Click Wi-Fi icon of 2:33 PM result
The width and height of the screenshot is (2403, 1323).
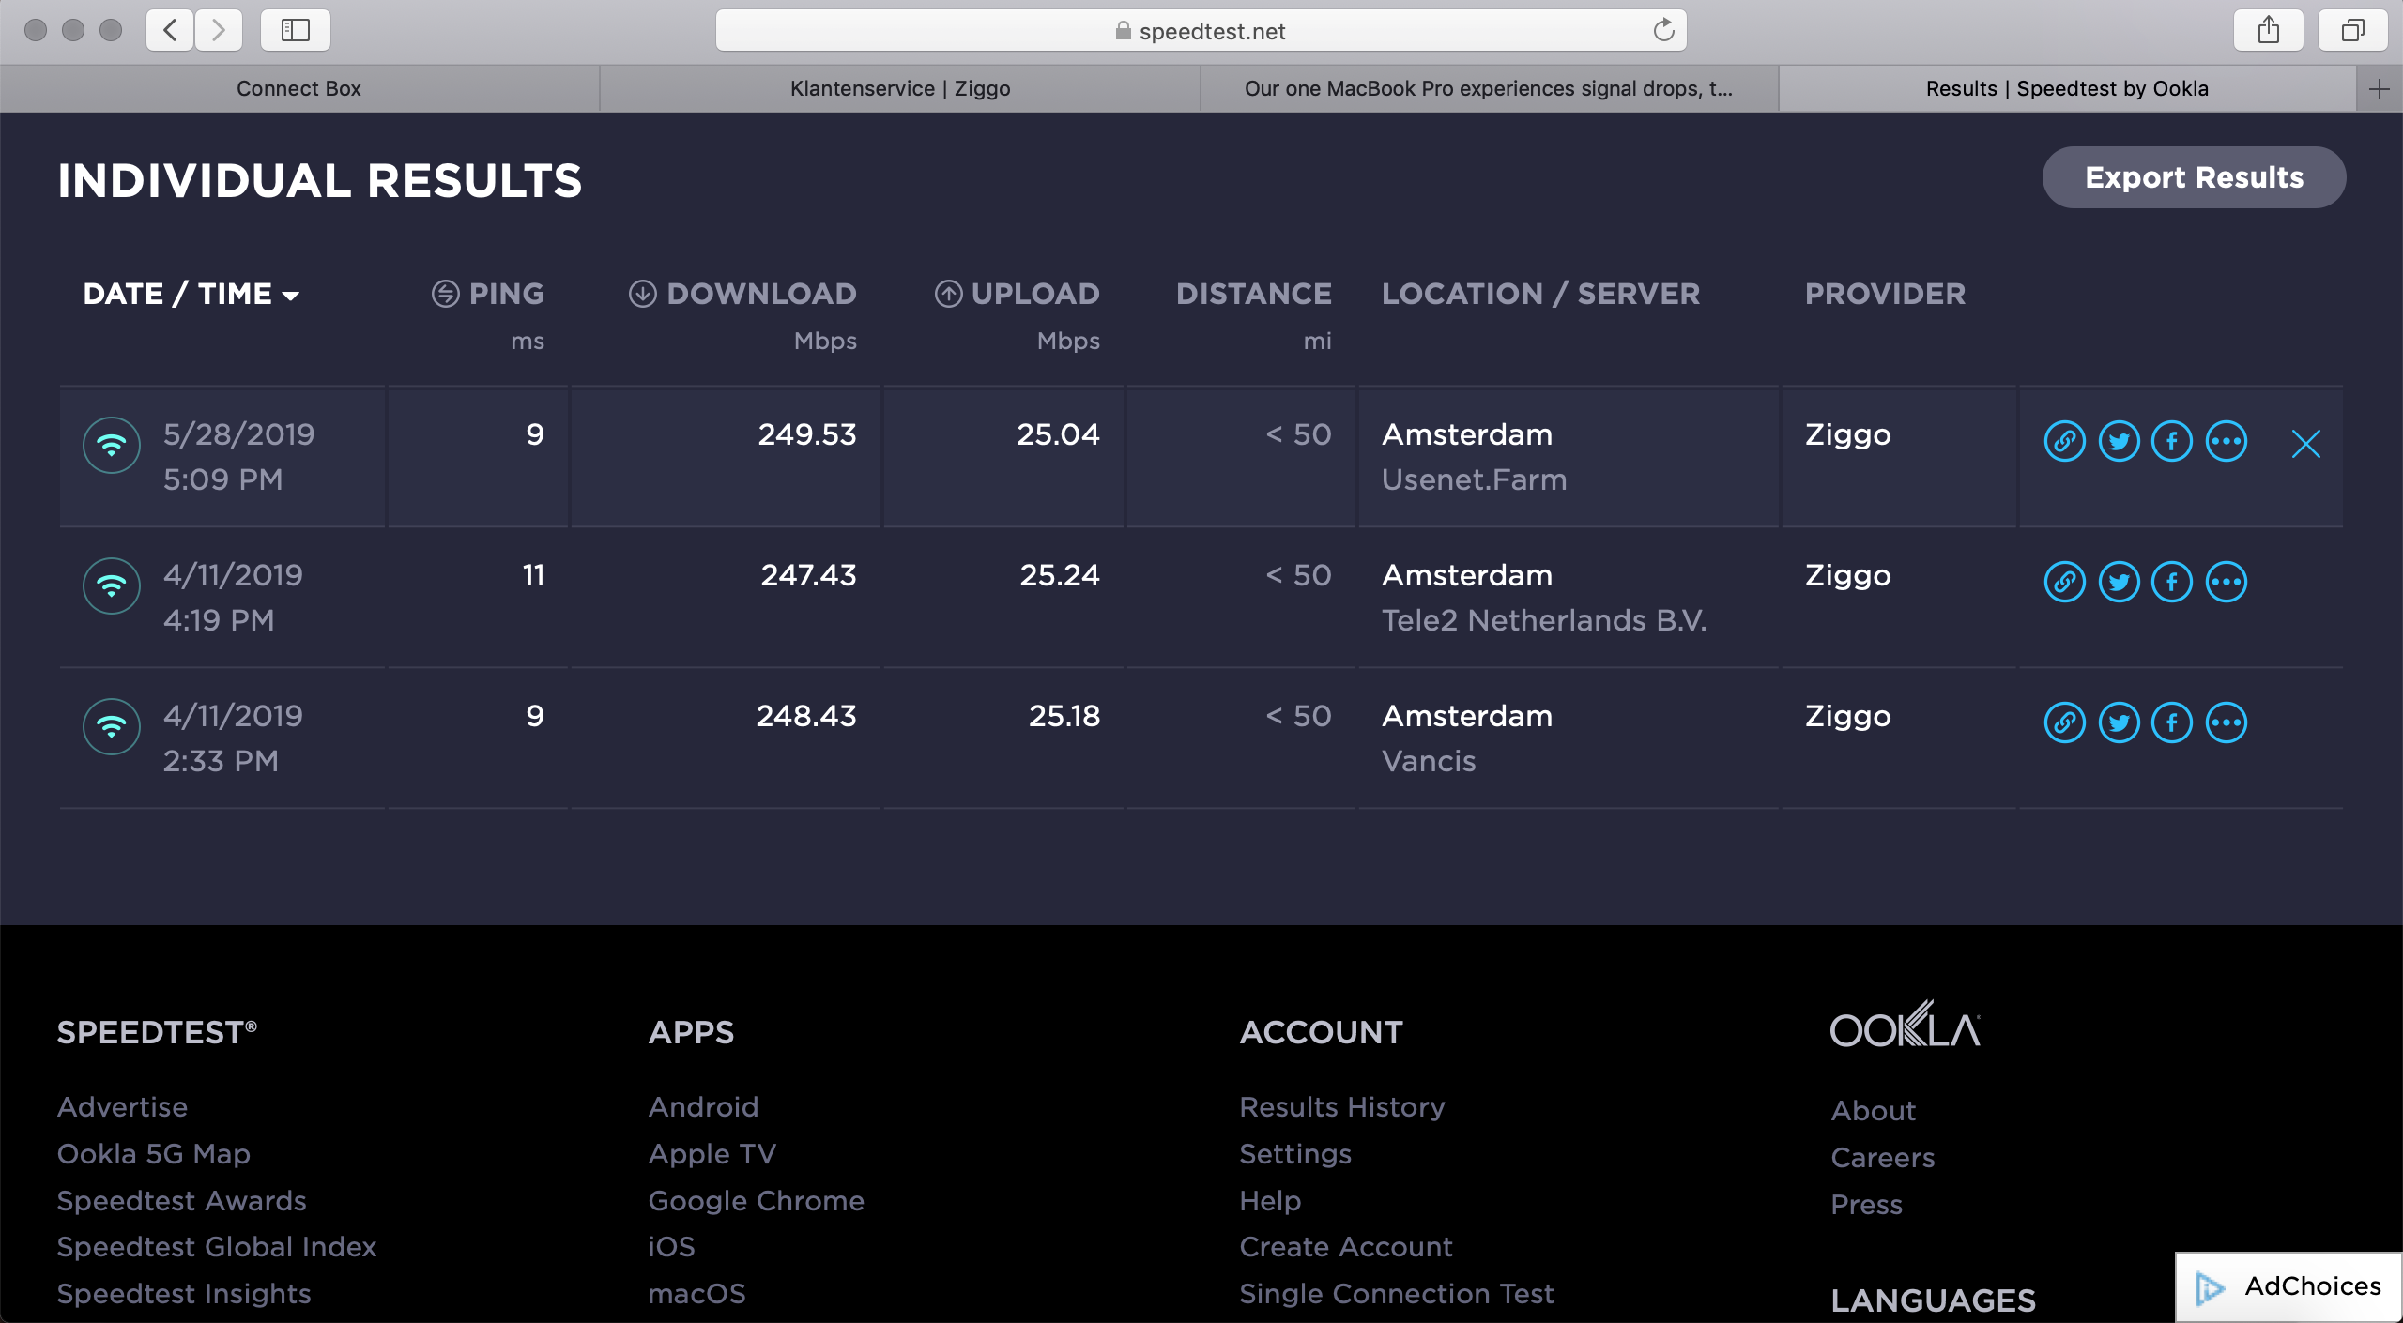tap(112, 726)
